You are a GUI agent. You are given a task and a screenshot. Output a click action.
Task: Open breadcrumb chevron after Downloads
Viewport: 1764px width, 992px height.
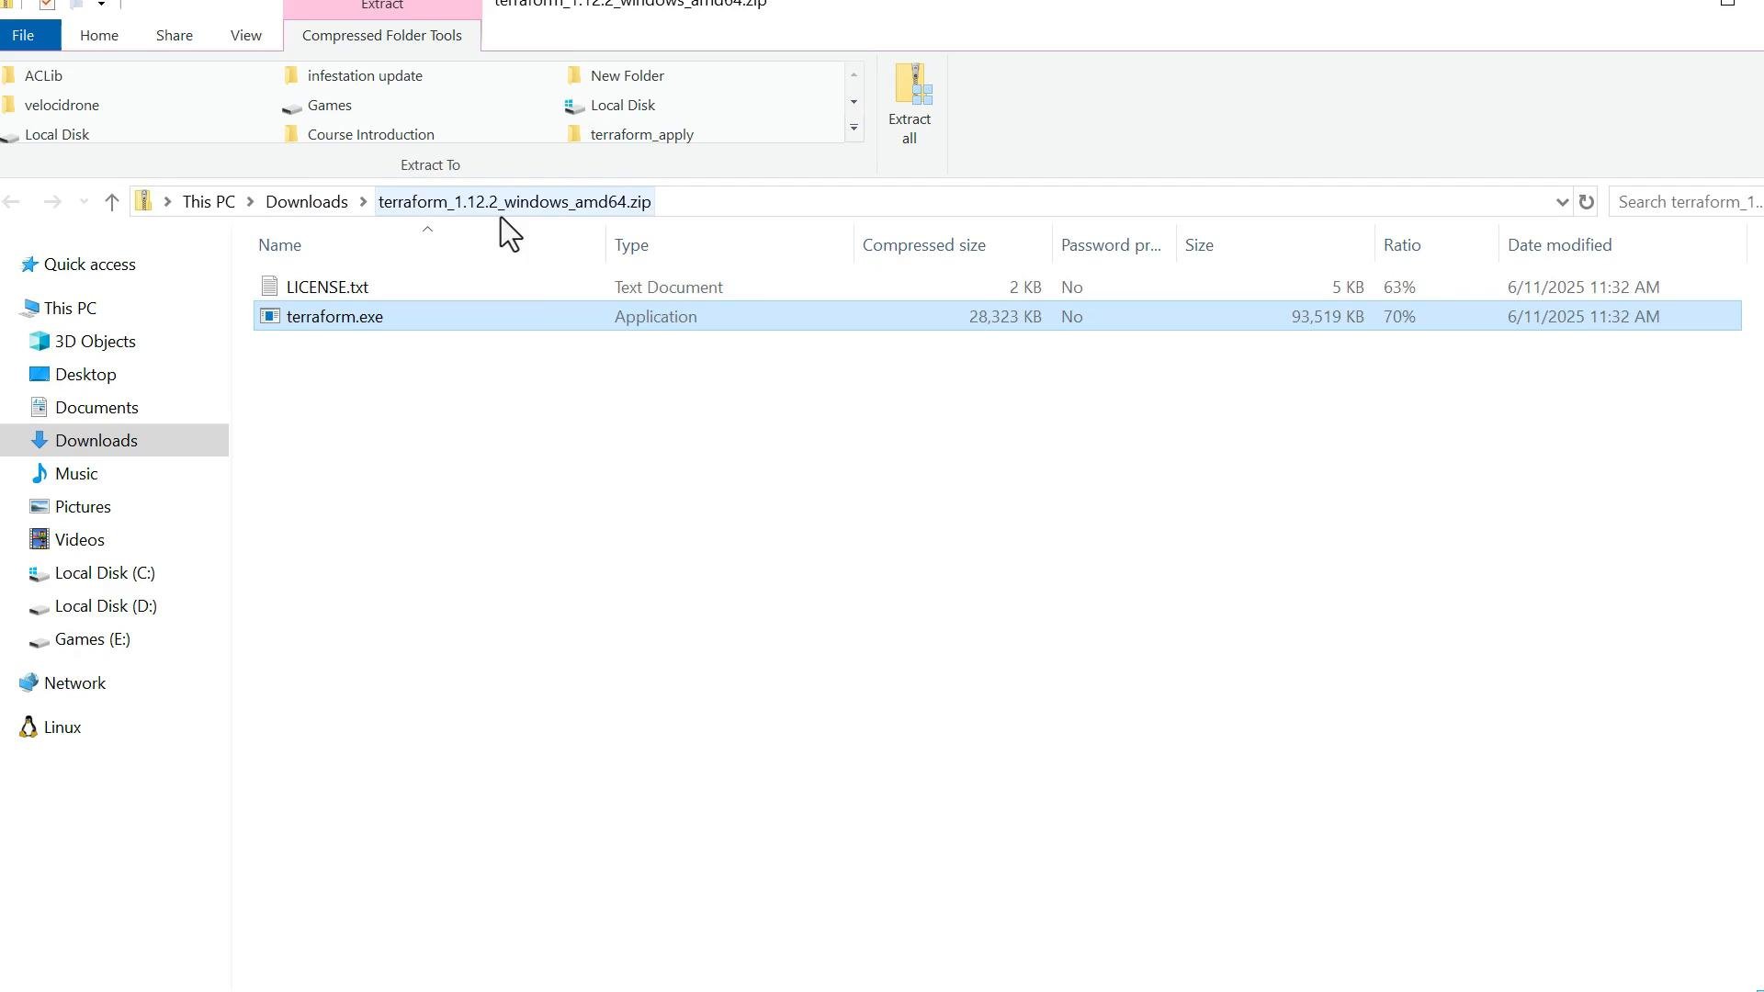point(363,202)
